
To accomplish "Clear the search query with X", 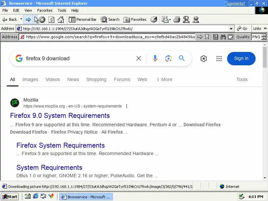I will 139,58.
